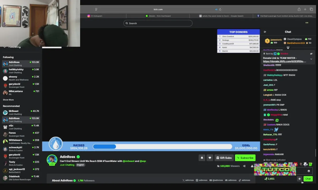Switch to the Google Search browser tab
This screenshot has width=318, height=190.
pos(221,16)
